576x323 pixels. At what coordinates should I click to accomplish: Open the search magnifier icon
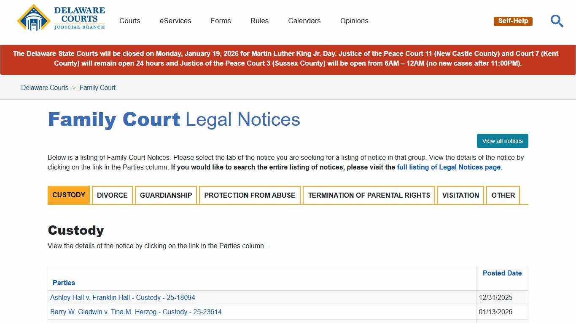[x=557, y=21]
